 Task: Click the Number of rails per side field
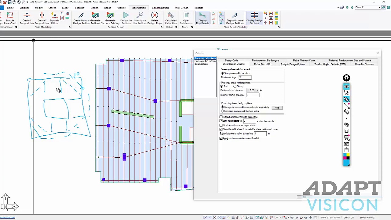253,95
